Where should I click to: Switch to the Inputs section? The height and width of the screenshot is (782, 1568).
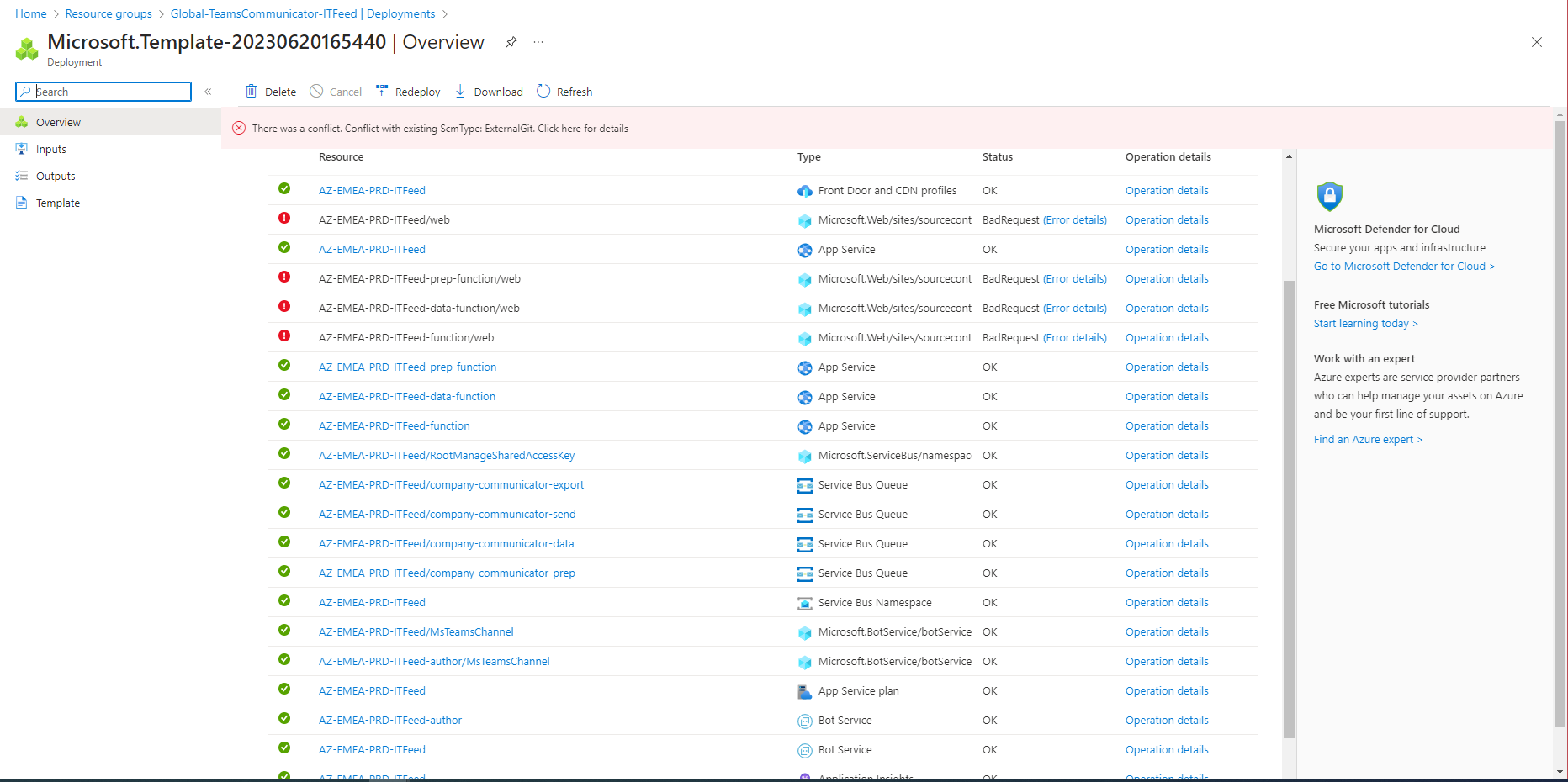(50, 149)
